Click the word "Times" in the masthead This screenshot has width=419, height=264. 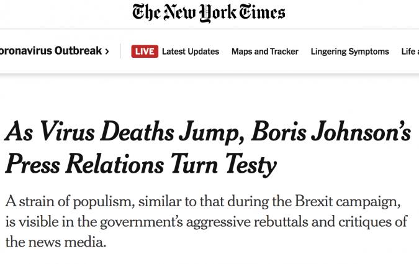point(260,13)
